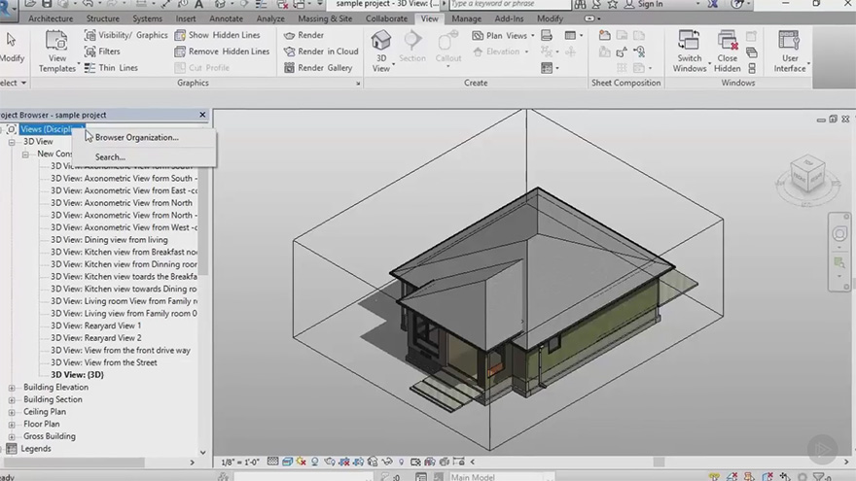Open the Add-Ins tab
The image size is (856, 481).
pos(509,18)
